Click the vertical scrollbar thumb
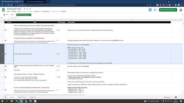 pos(183,23)
